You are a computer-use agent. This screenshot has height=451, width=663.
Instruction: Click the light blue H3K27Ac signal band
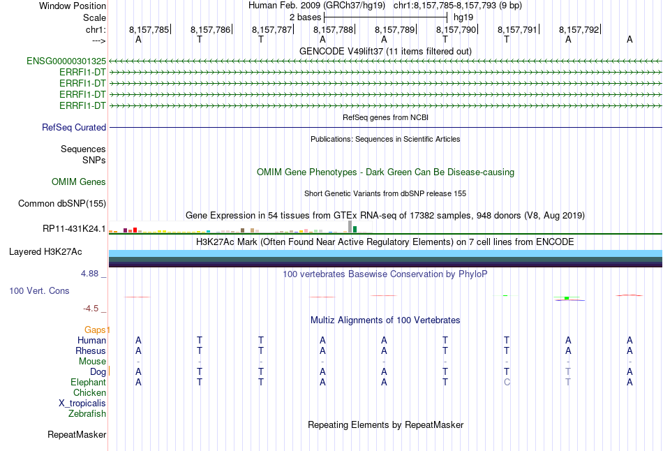(x=385, y=253)
